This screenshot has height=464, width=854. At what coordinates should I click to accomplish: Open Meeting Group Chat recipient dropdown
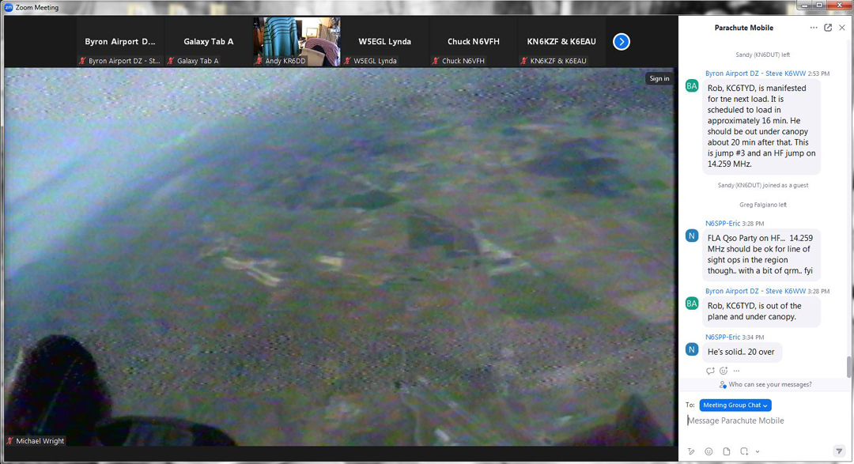735,406
